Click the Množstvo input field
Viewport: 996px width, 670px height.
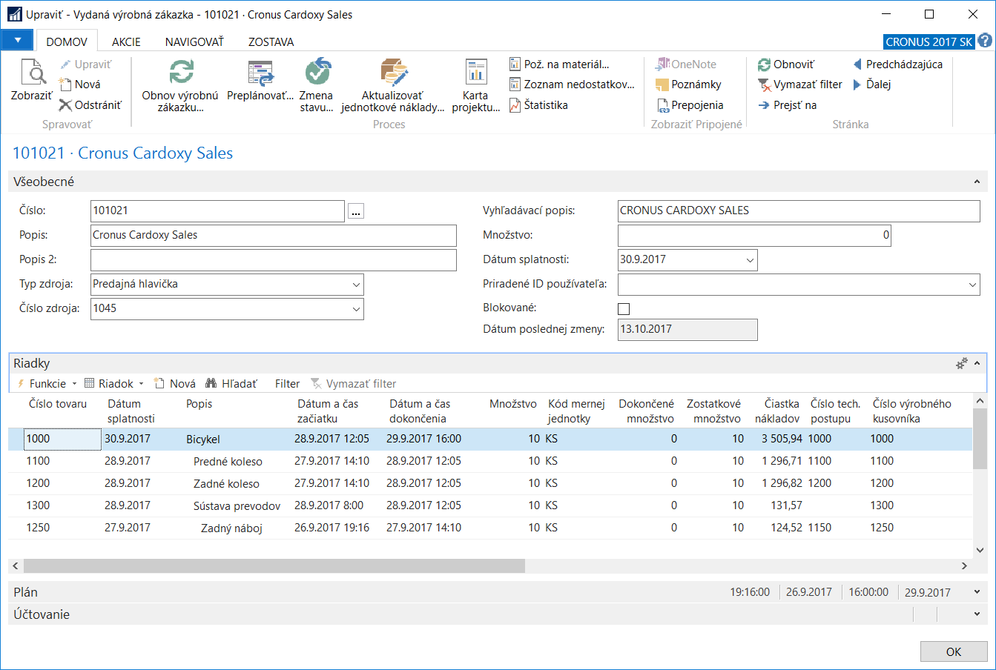[754, 235]
